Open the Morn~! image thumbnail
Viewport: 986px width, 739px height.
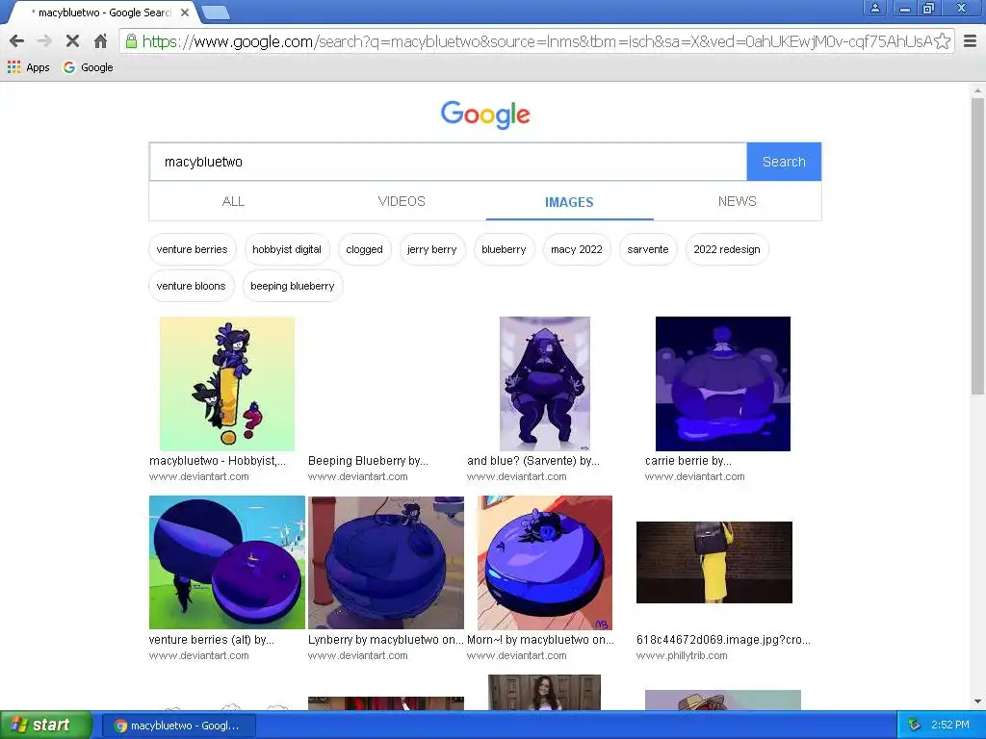click(x=545, y=562)
